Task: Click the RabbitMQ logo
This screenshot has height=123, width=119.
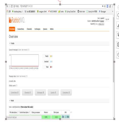Action: tap(17, 20)
